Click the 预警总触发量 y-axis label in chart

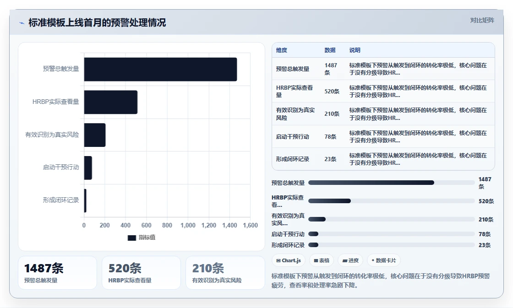pyautogui.click(x=61, y=69)
